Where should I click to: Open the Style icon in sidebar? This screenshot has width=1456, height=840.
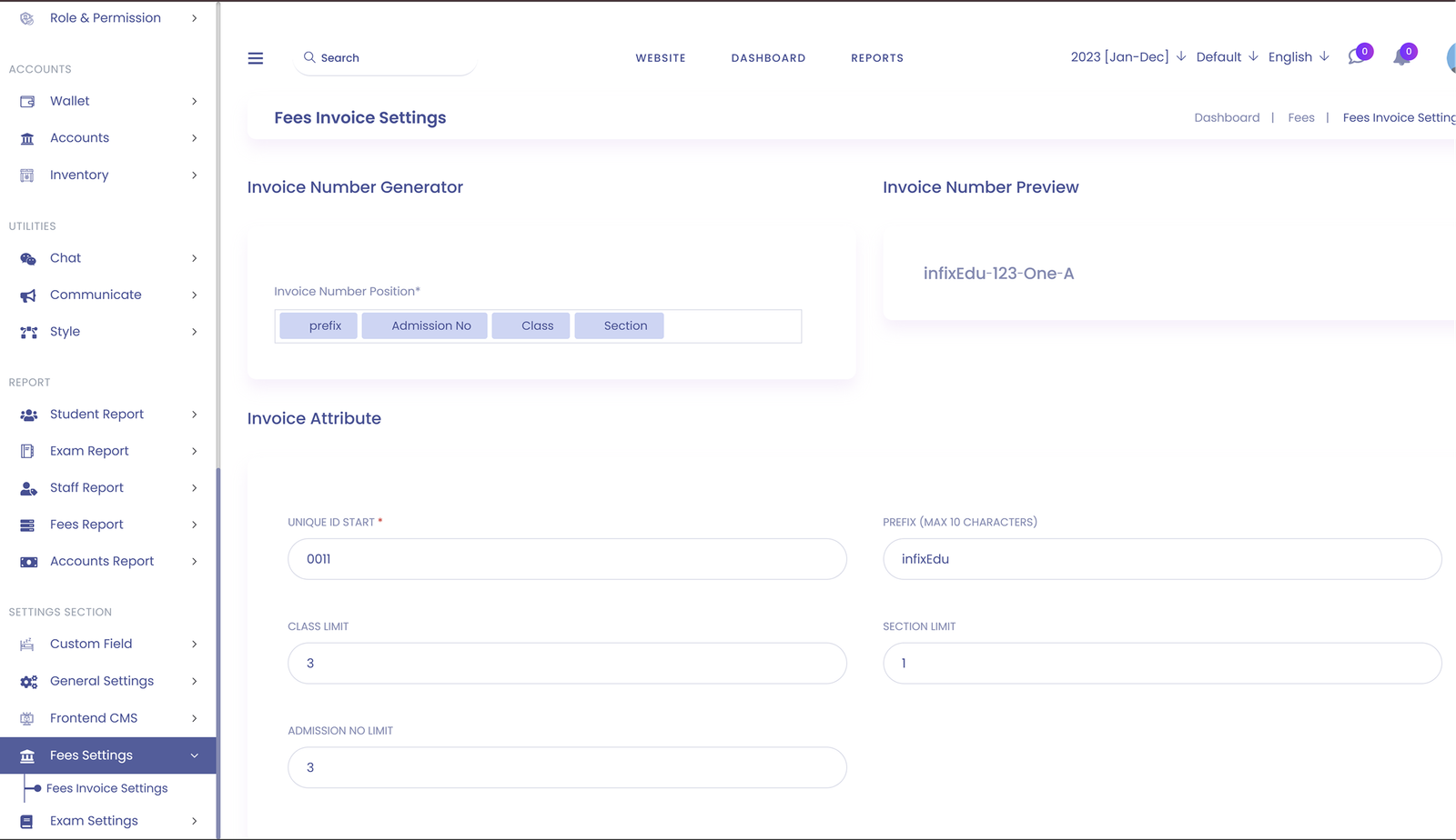pos(28,331)
